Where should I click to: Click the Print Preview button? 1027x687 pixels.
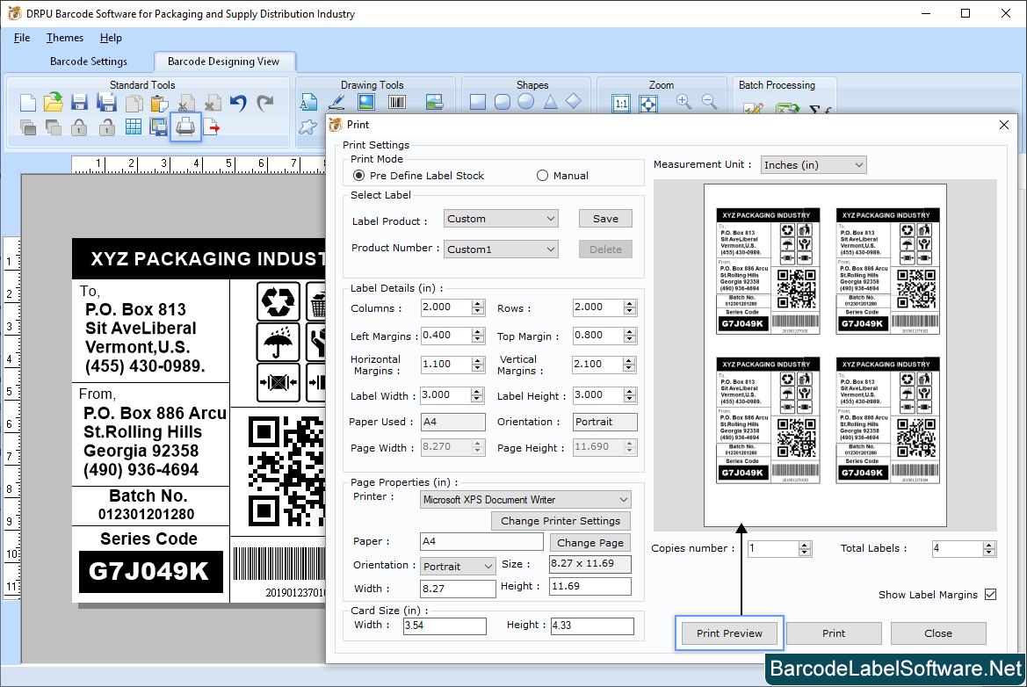[x=728, y=633]
